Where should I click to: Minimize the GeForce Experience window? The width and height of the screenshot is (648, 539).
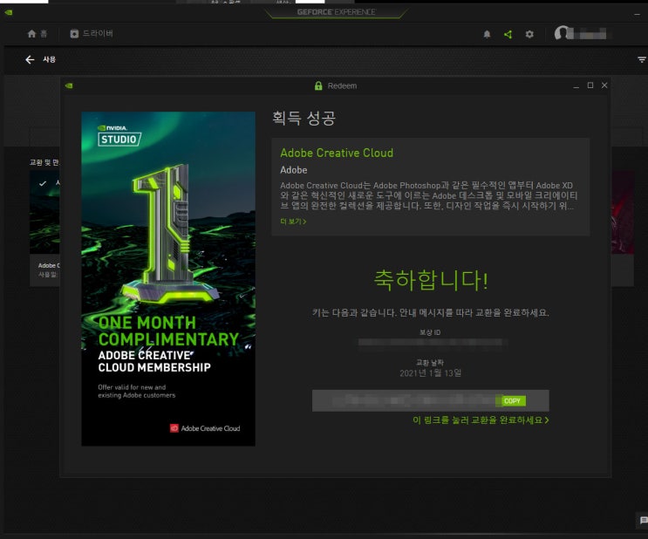pos(637,14)
